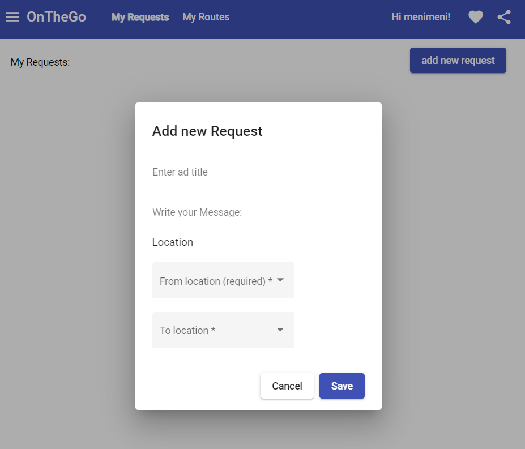Open the To location dropdown
The width and height of the screenshot is (525, 449).
tap(223, 330)
